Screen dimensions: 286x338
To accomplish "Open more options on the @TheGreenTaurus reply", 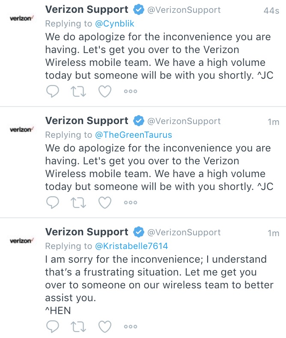I will [x=131, y=202].
